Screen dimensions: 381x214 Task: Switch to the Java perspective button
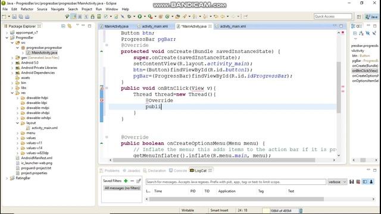pos(372,17)
